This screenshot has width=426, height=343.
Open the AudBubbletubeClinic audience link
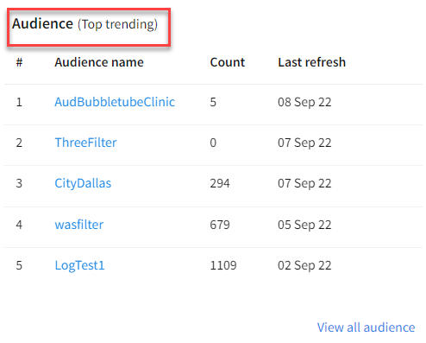pyautogui.click(x=115, y=102)
